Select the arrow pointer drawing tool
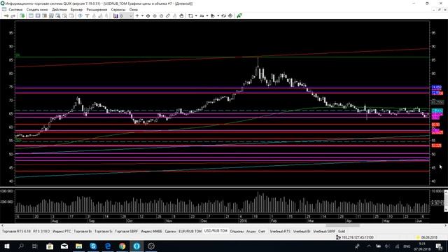Viewport: 448px width, 252px height. (213, 16)
